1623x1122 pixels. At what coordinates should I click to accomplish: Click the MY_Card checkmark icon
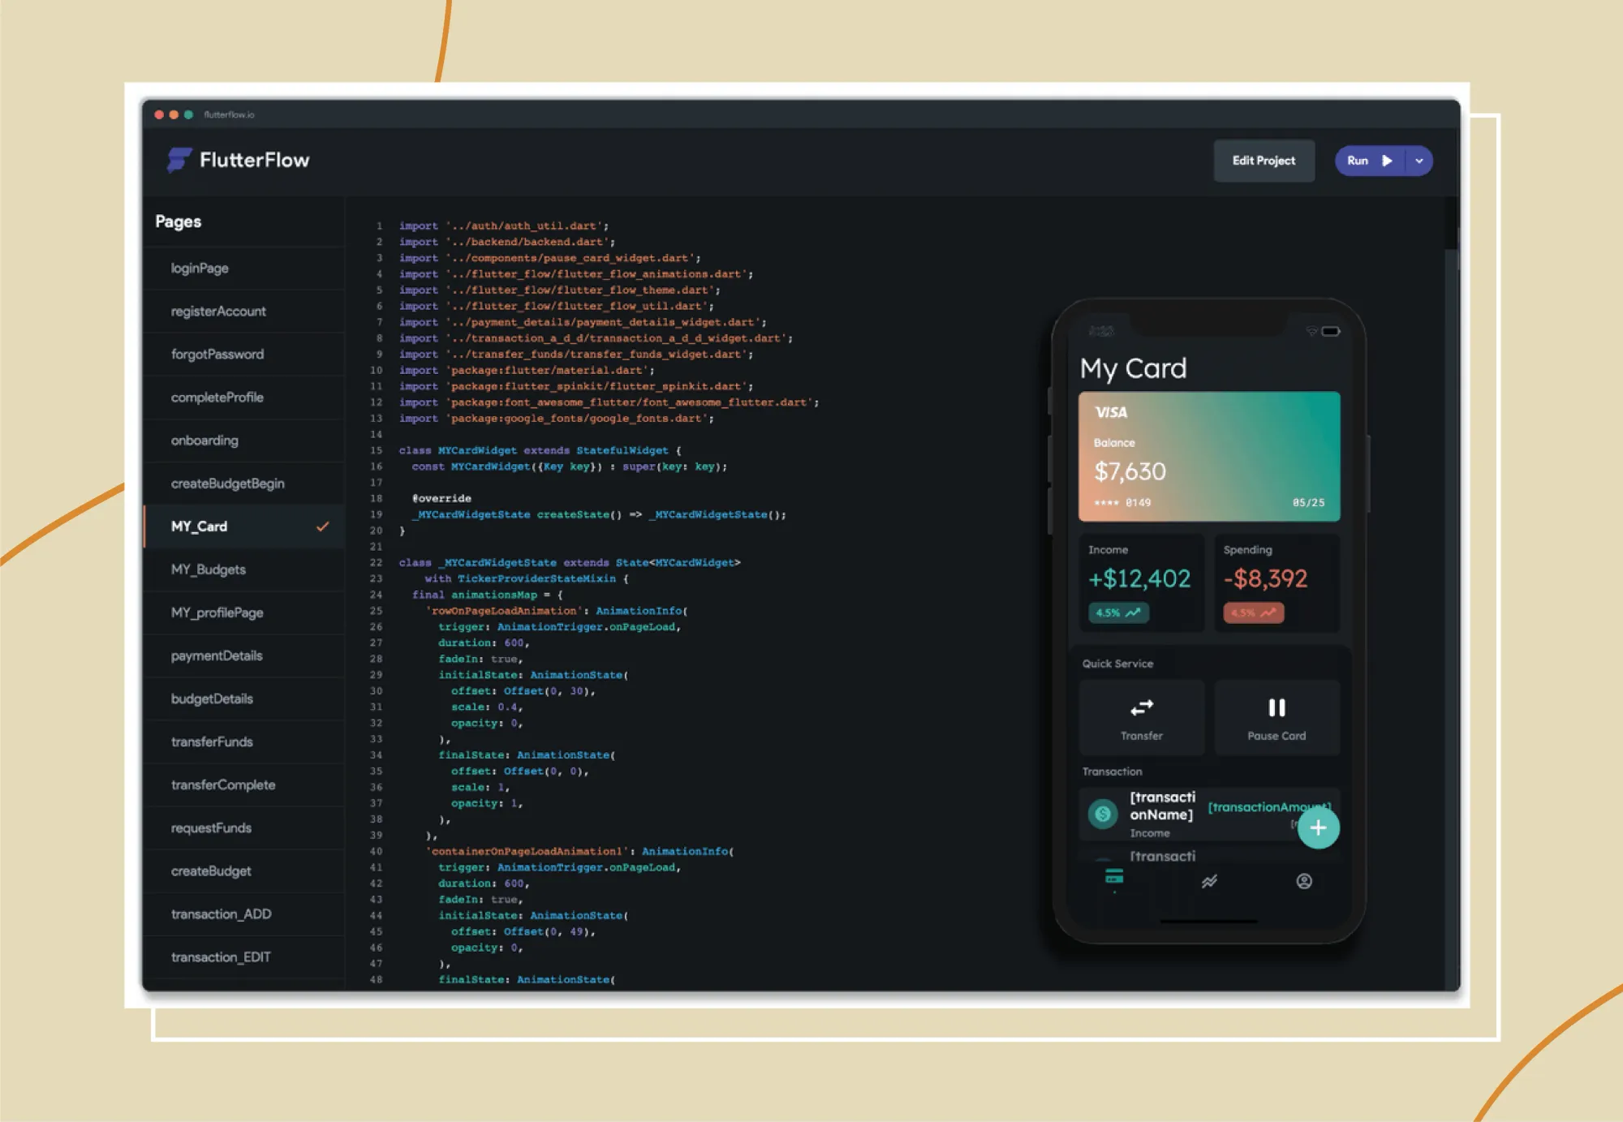(322, 527)
